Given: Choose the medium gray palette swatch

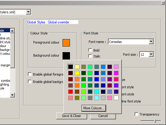Looking at the screenshot, I should 90,98.
